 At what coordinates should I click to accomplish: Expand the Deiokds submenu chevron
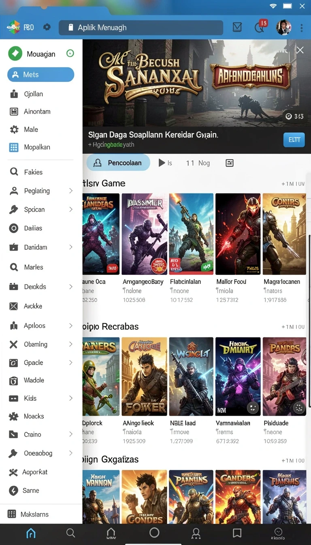click(71, 287)
